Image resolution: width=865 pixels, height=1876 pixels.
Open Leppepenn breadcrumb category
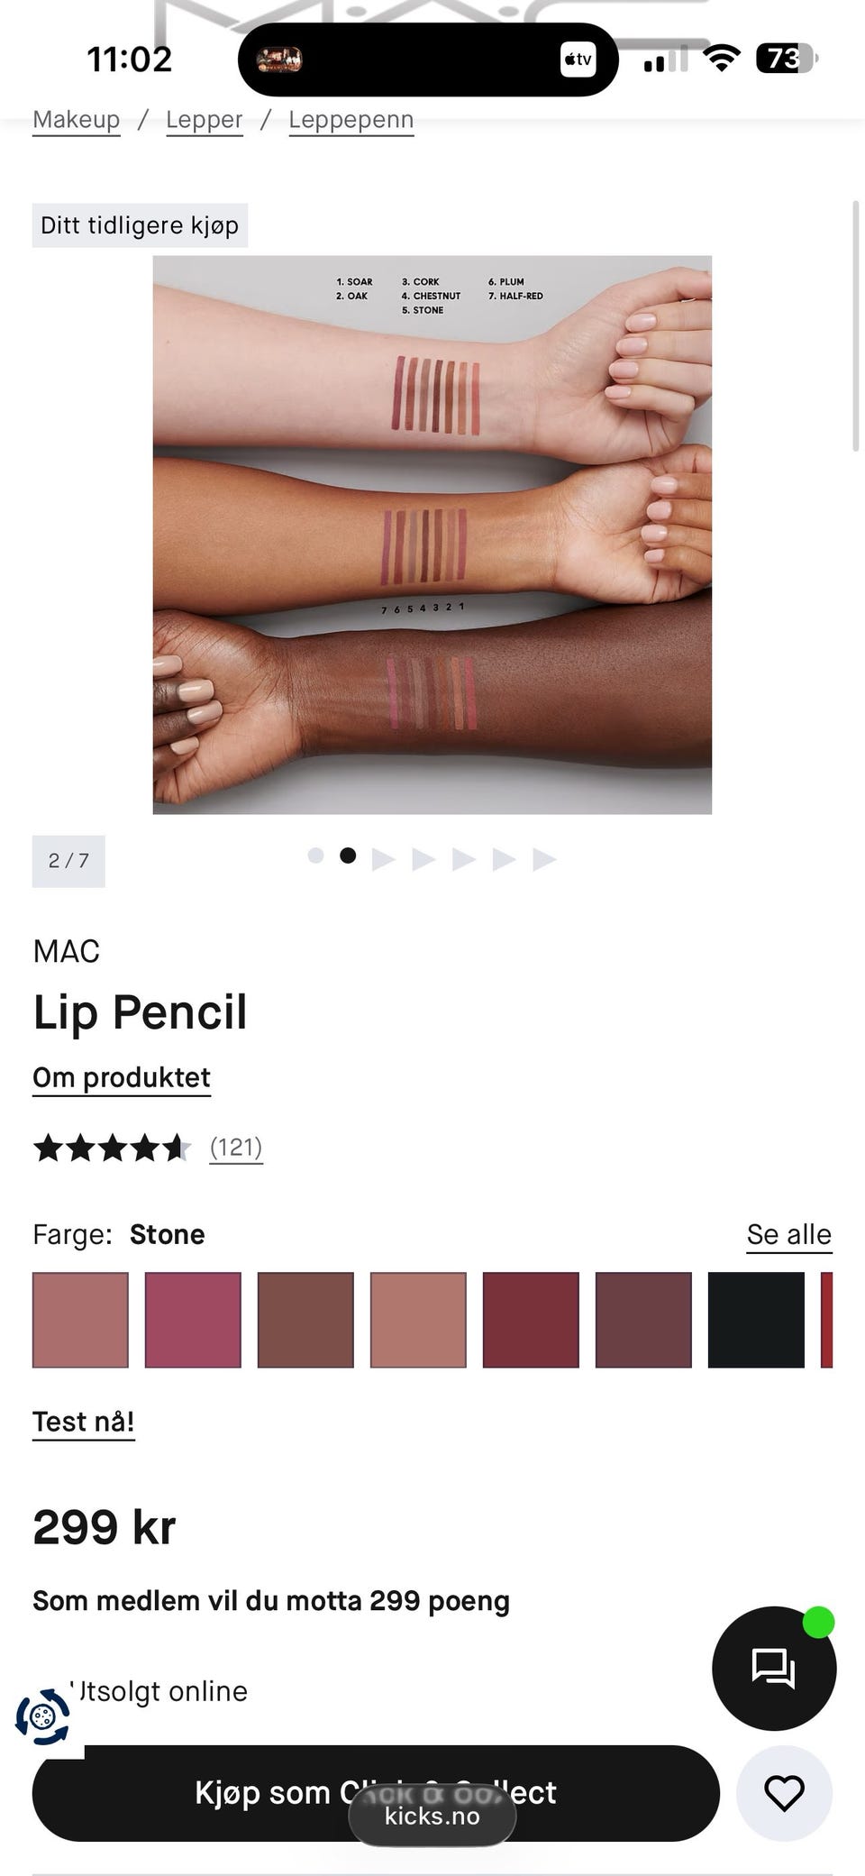(351, 120)
